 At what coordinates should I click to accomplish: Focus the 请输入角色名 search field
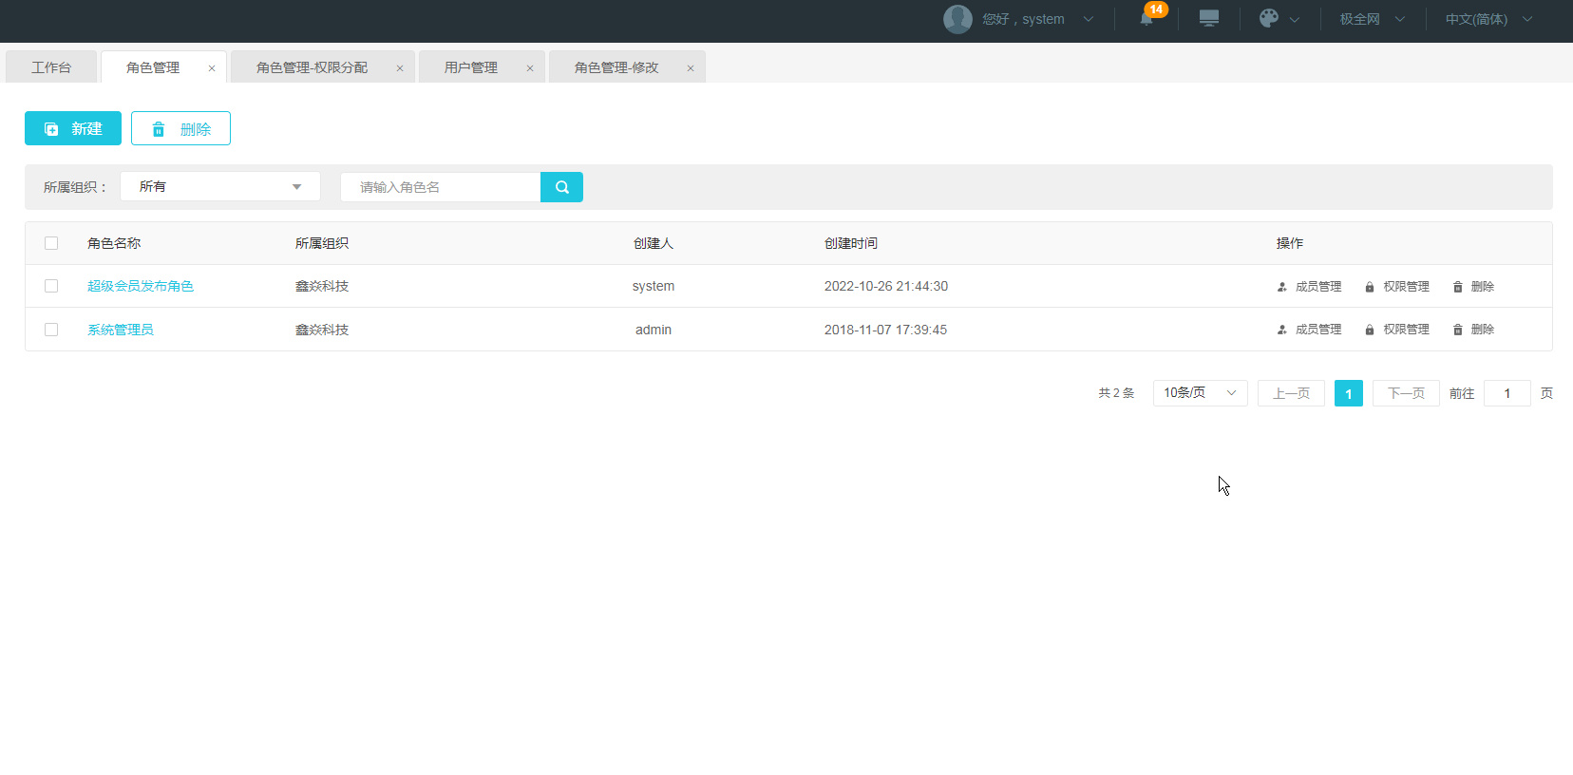(x=440, y=187)
